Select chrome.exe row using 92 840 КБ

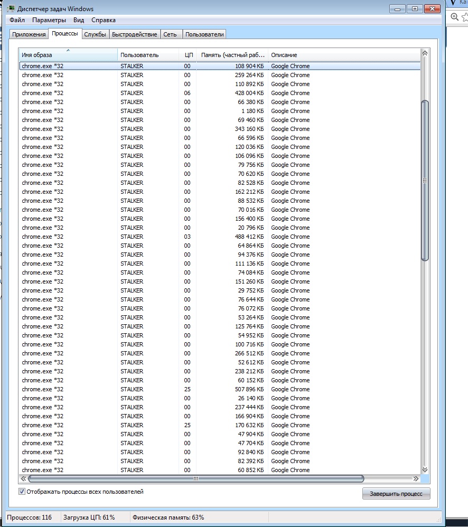[220, 452]
